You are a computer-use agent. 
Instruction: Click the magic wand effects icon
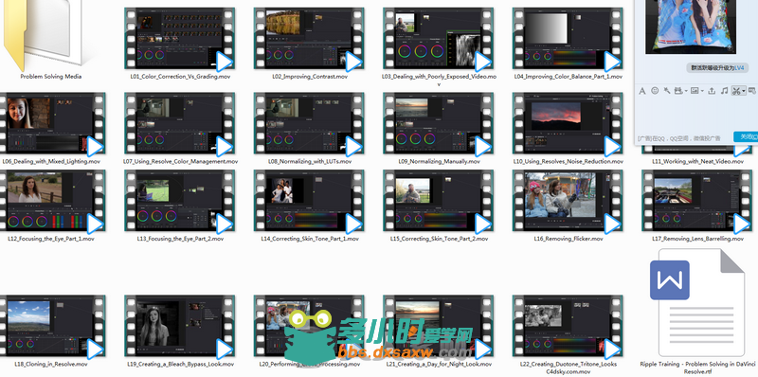tap(667, 90)
